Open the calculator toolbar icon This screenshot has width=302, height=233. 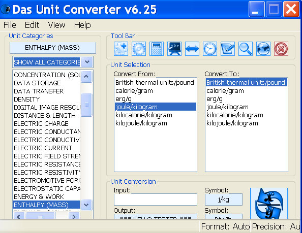[x=157, y=49]
